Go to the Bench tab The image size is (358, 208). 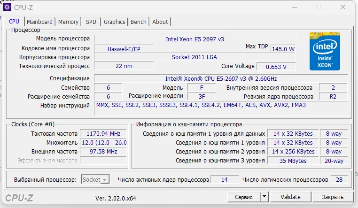coord(138,22)
